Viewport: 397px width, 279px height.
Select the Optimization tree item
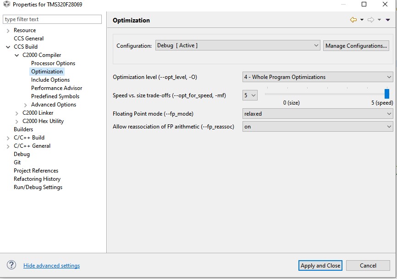47,72
